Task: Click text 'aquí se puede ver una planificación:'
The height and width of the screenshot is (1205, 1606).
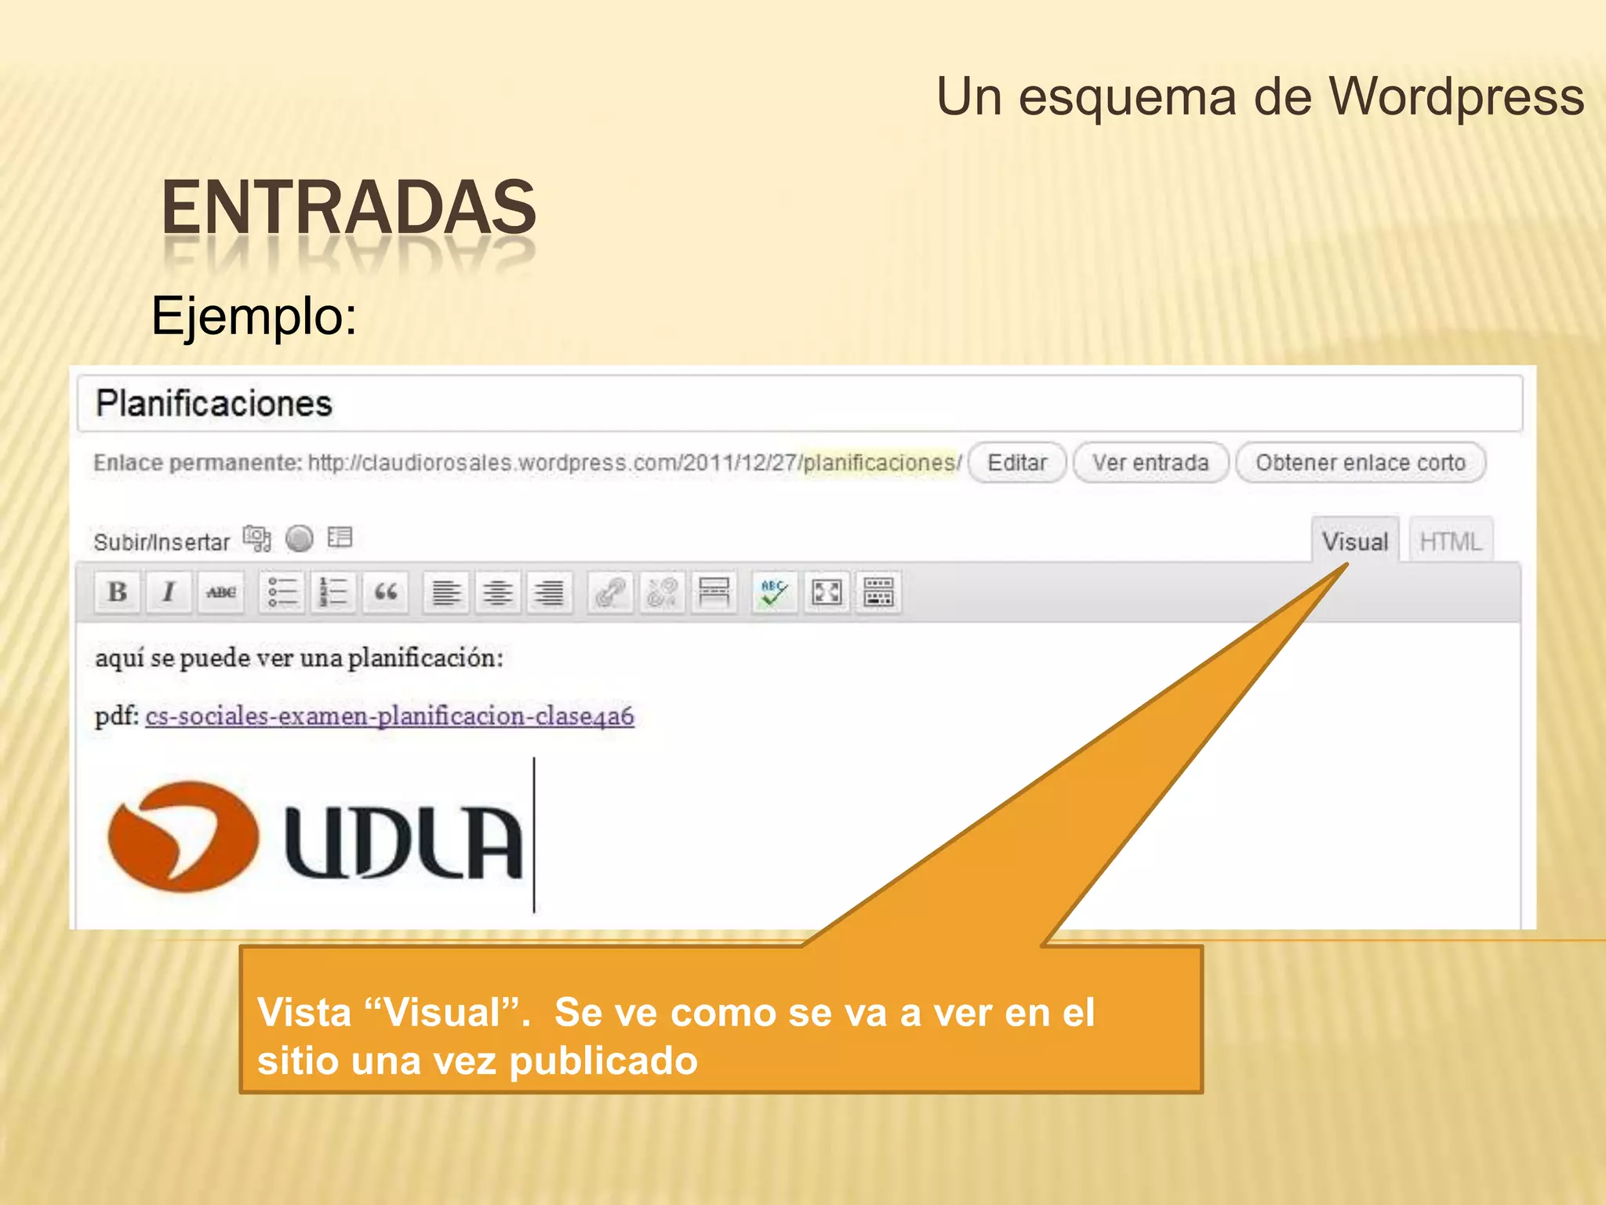Action: (299, 658)
